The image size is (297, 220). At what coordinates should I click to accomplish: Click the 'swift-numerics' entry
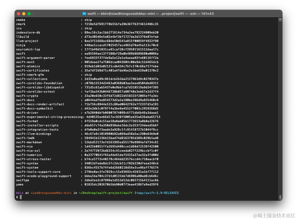coord(29,155)
